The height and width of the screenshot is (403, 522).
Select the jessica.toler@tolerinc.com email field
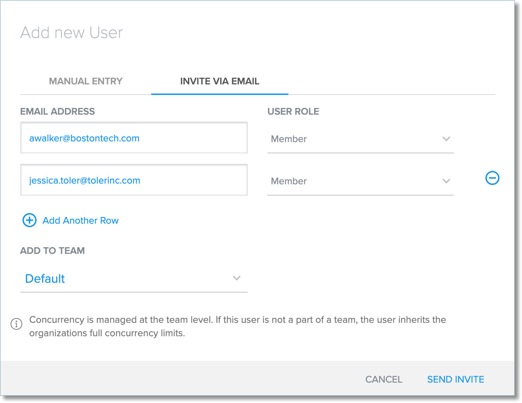tap(134, 180)
